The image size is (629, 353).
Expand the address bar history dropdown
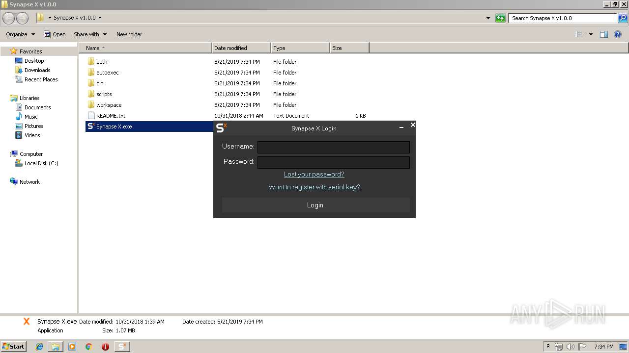[488, 18]
